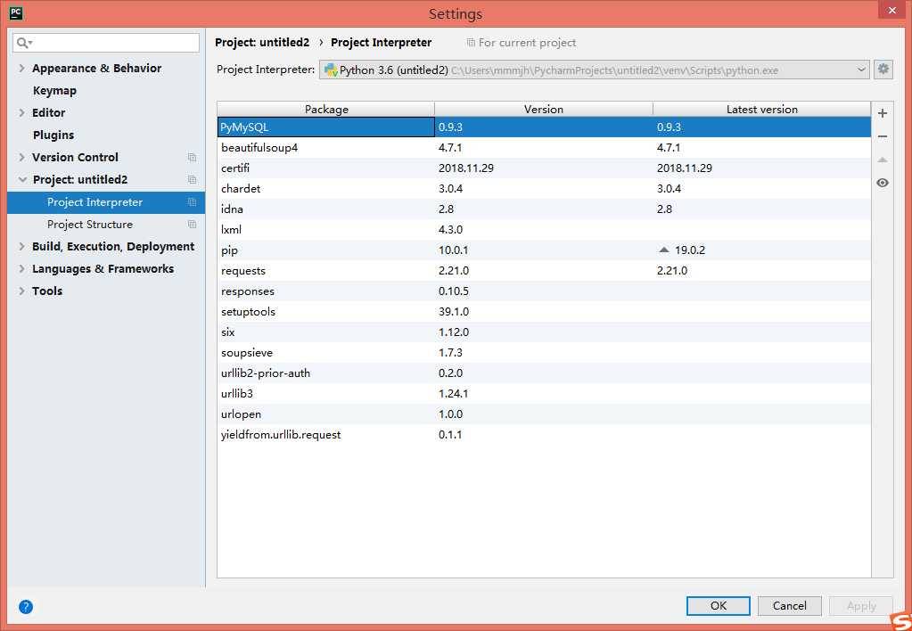Expand the Tools section
Image resolution: width=912 pixels, height=631 pixels.
coord(21,291)
